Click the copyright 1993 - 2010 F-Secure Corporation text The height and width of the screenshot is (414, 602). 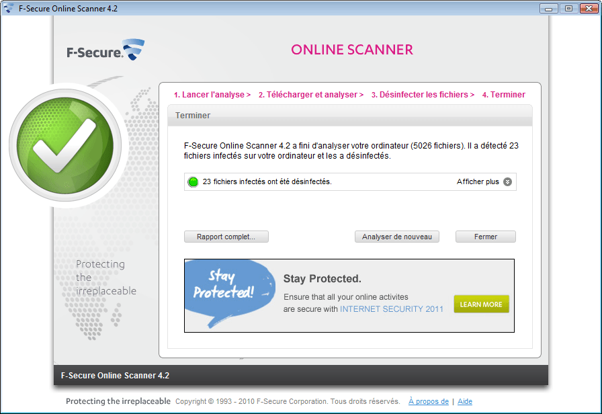pyautogui.click(x=288, y=401)
